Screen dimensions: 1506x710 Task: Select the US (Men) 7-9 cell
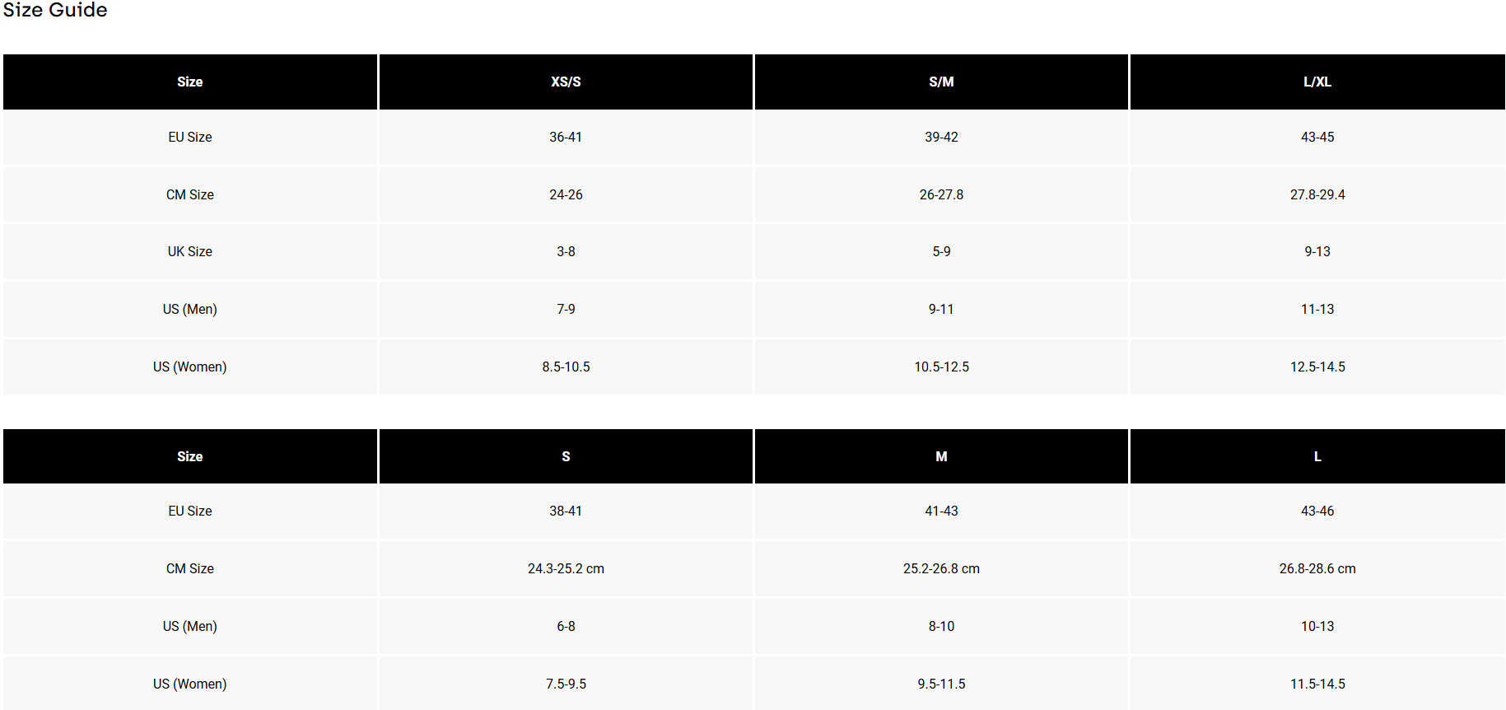click(x=566, y=309)
